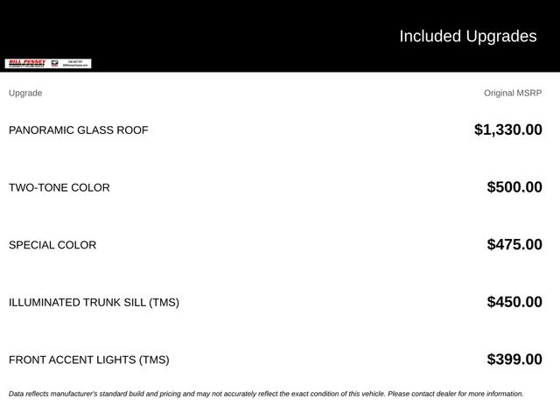
Task: Click the Bill Penney dealership logo
Action: (48, 64)
